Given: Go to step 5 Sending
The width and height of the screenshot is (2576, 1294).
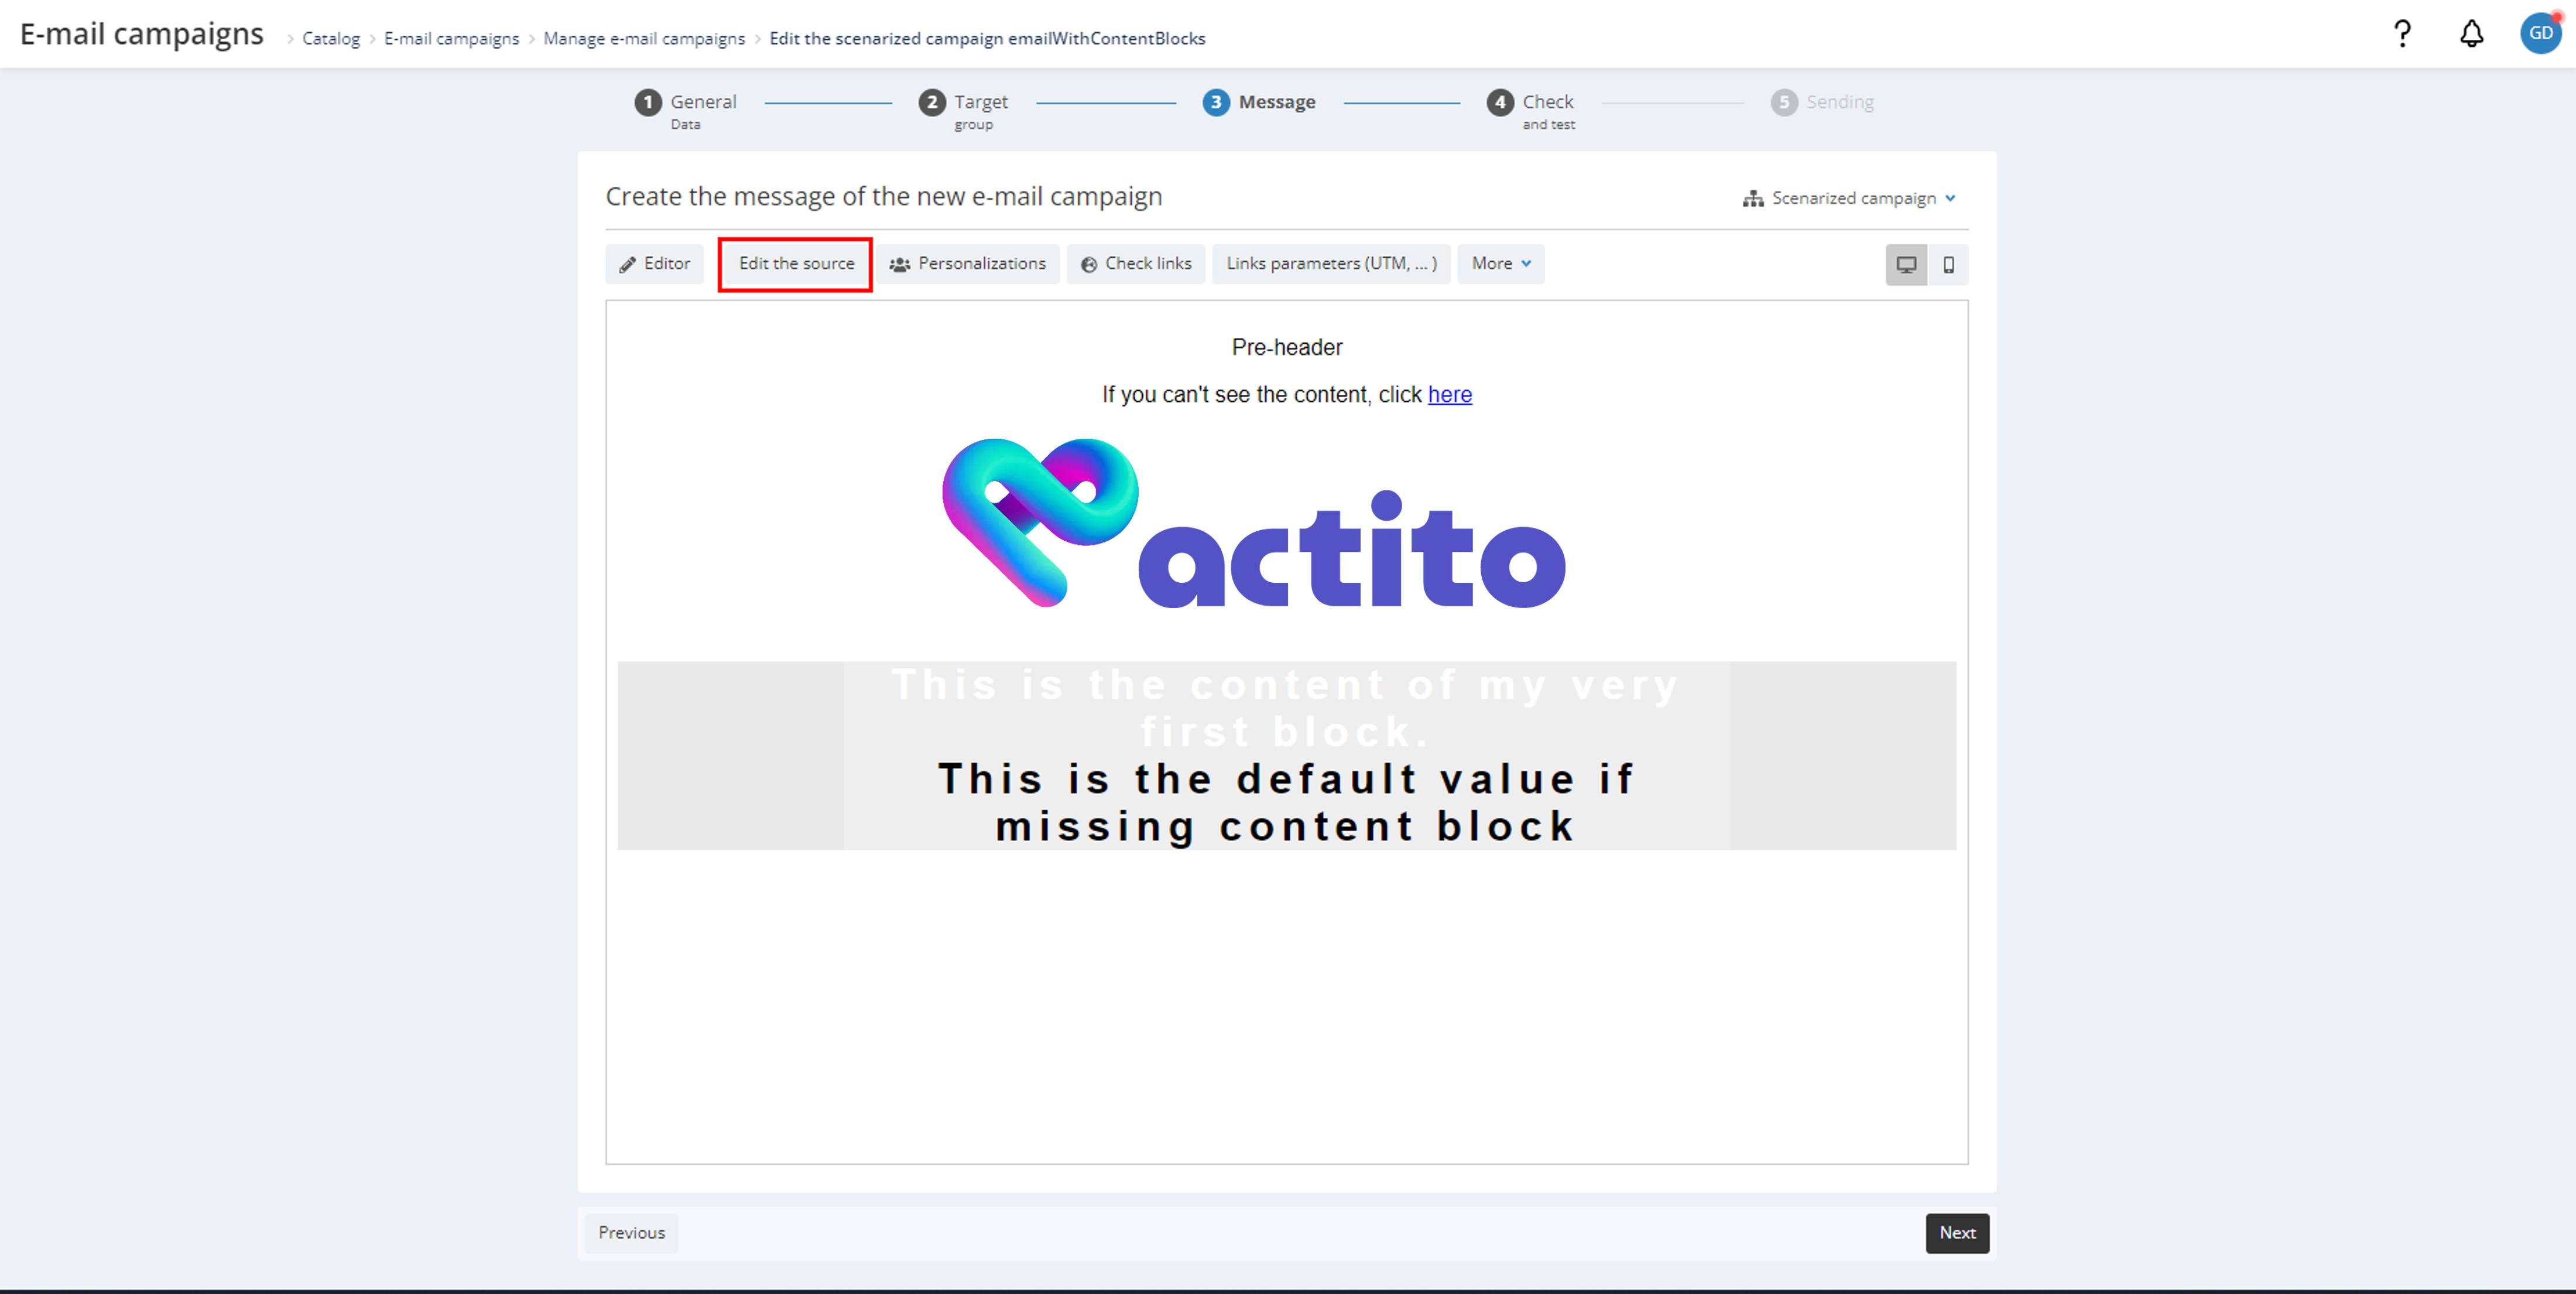Looking at the screenshot, I should tap(1822, 102).
